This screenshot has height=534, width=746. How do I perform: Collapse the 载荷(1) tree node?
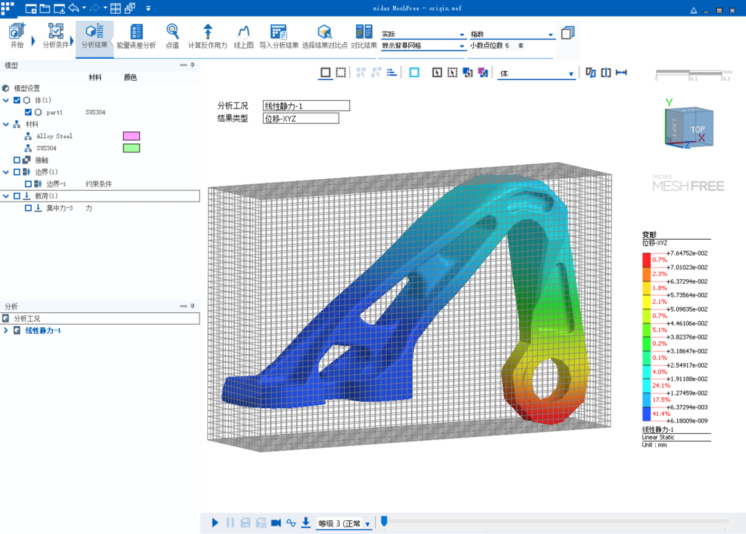click(6, 196)
